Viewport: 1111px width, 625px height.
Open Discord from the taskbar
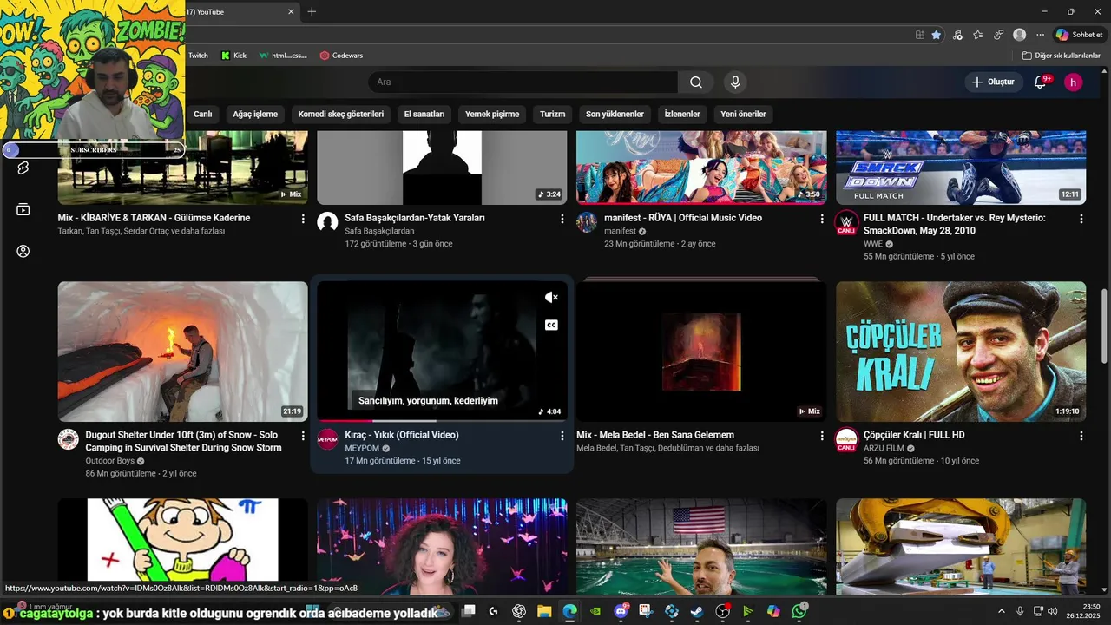[x=621, y=611]
